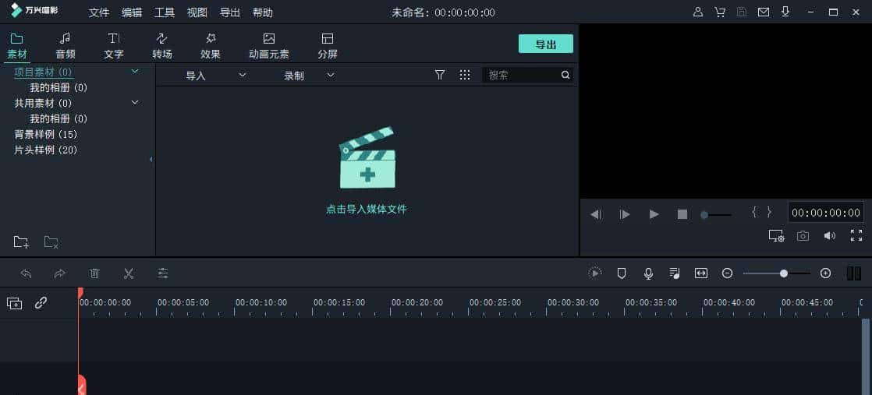Open the 工具 menu
The width and height of the screenshot is (872, 395).
(165, 12)
